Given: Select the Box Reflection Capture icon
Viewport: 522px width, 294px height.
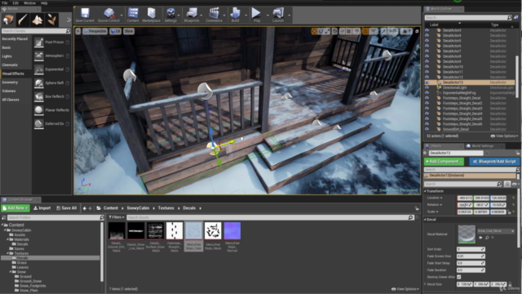Looking at the screenshot, I should (x=39, y=96).
